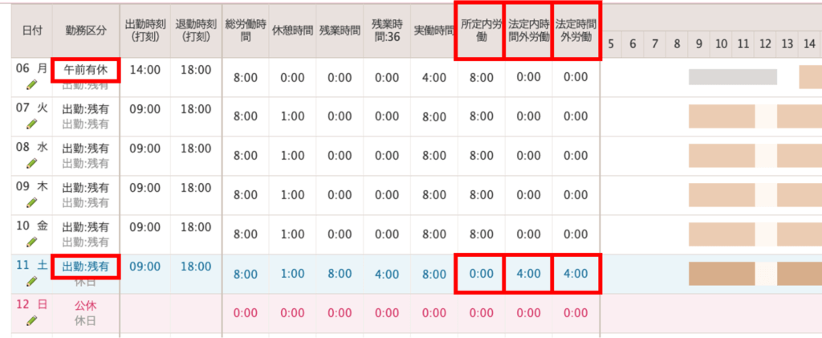Open the edit pencil for 08 水
Screen dimensions: 822x338
(31, 163)
